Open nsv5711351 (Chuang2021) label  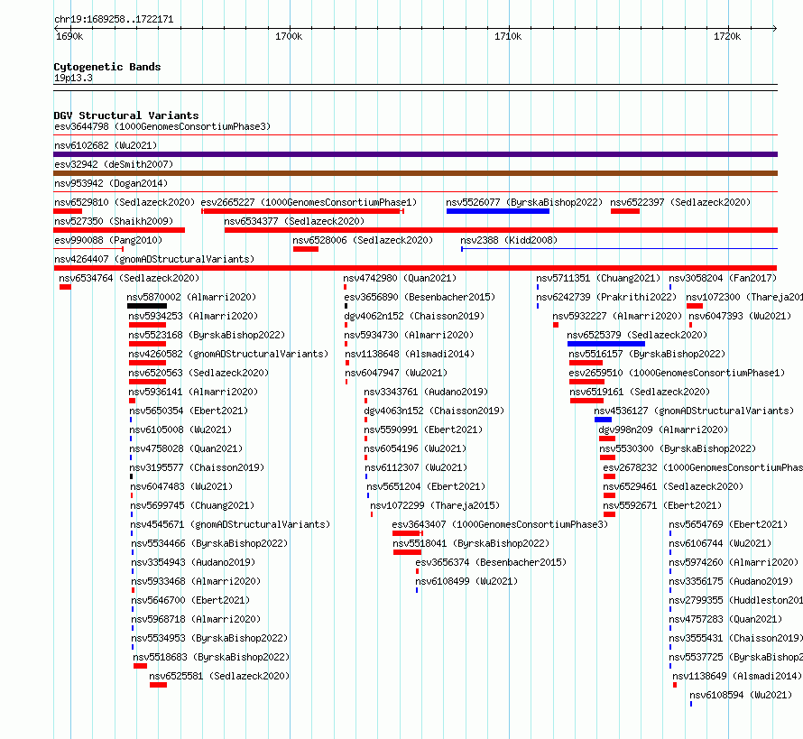click(599, 278)
